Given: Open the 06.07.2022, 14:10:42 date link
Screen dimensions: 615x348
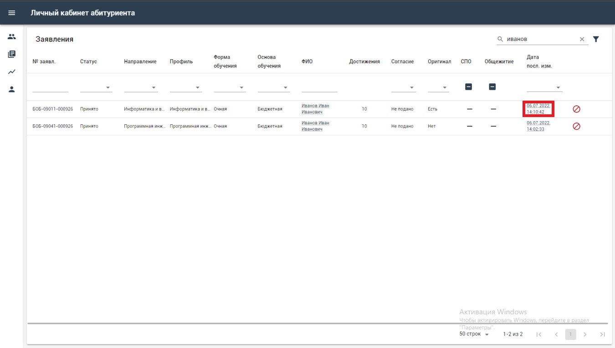Looking at the screenshot, I should (x=538, y=109).
